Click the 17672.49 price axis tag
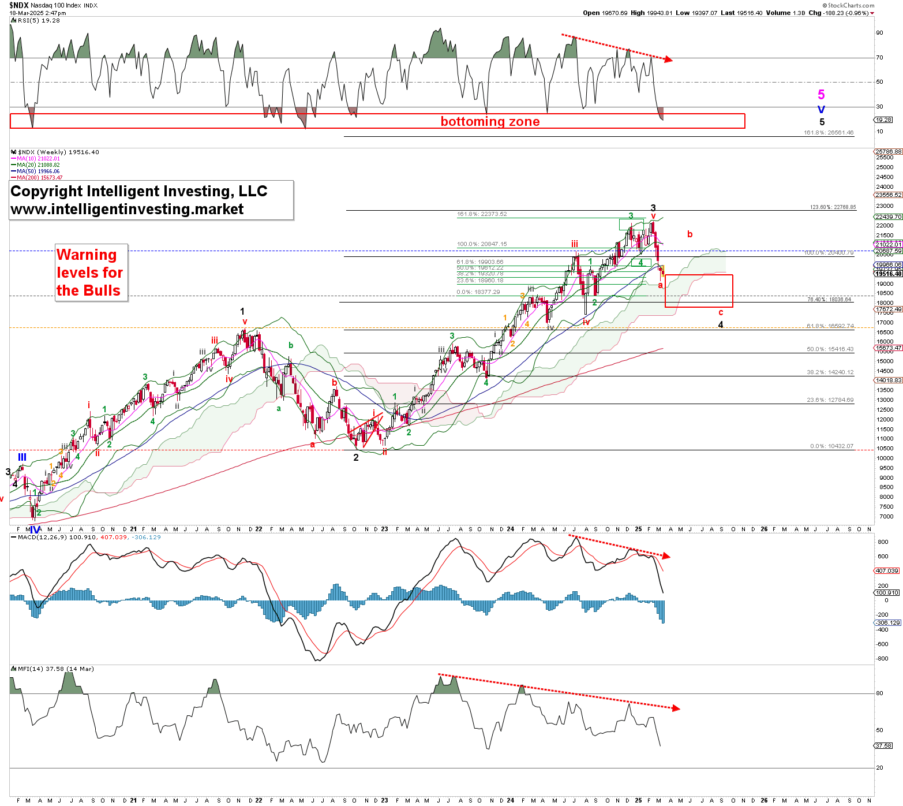 [889, 309]
